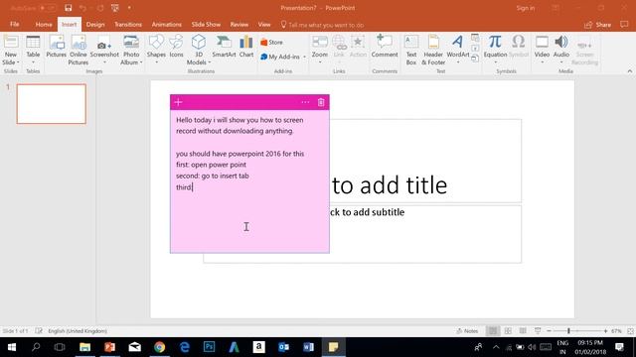The width and height of the screenshot is (636, 357).
Task: Click the Save icon in title bar
Action: point(69,8)
